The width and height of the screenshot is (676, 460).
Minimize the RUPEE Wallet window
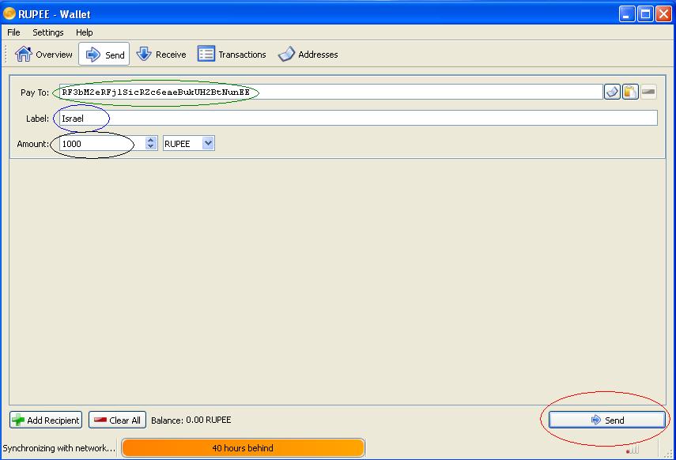626,13
